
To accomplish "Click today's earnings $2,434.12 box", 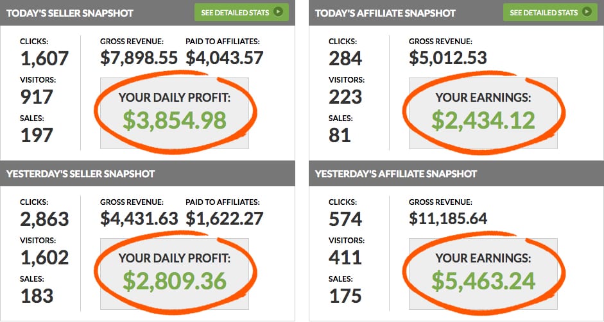I will coord(483,113).
